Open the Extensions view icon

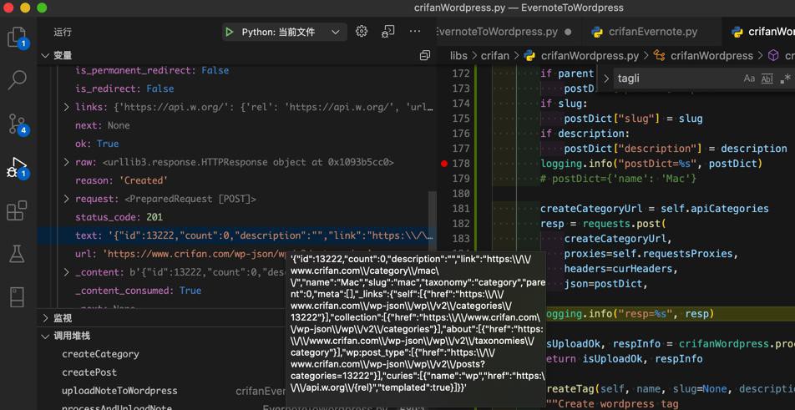click(18, 210)
